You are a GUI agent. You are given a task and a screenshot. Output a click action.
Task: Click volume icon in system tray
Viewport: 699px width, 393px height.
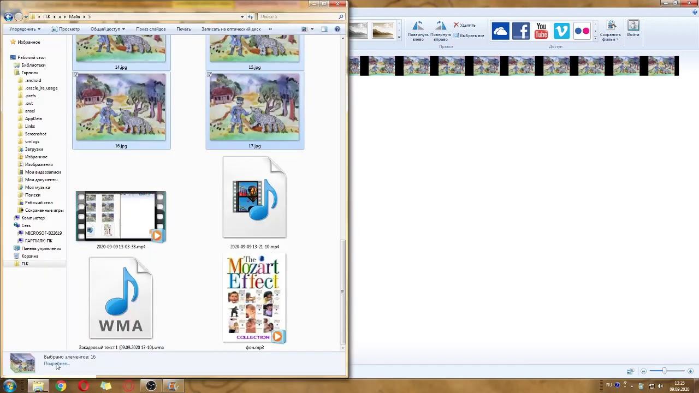[x=660, y=386]
